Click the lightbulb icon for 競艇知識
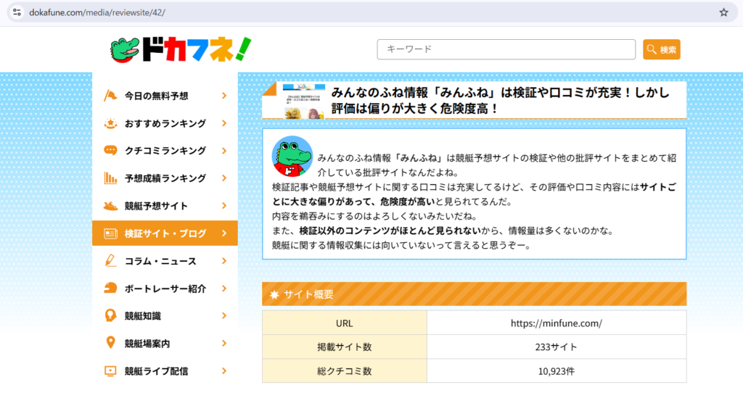Screen dimensions: 743x393 point(110,316)
